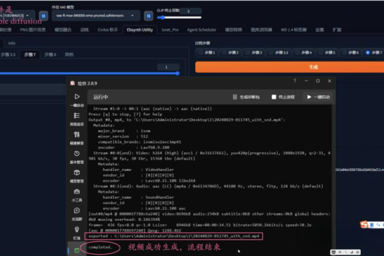Open the 扩展 tab

pyautogui.click(x=337, y=29)
